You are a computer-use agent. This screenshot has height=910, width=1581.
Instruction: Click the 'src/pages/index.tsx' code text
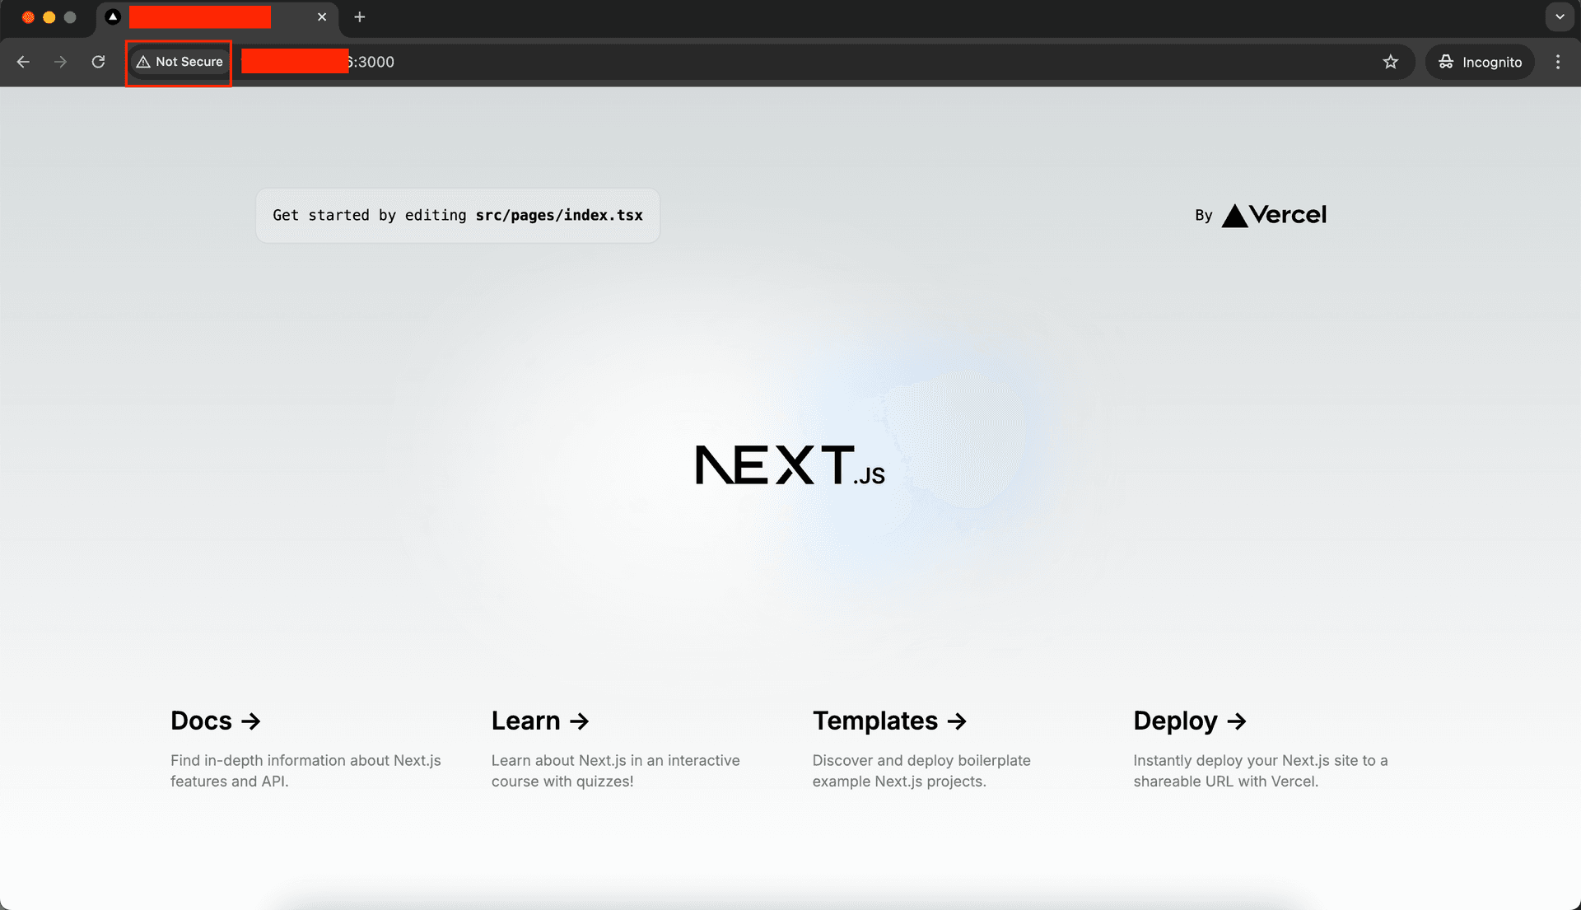tap(559, 215)
